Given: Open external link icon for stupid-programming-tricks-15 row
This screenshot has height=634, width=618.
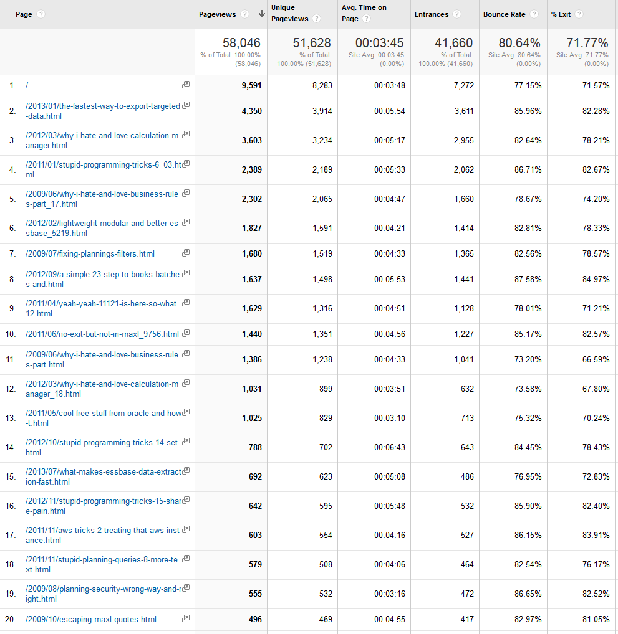Looking at the screenshot, I should point(186,500).
